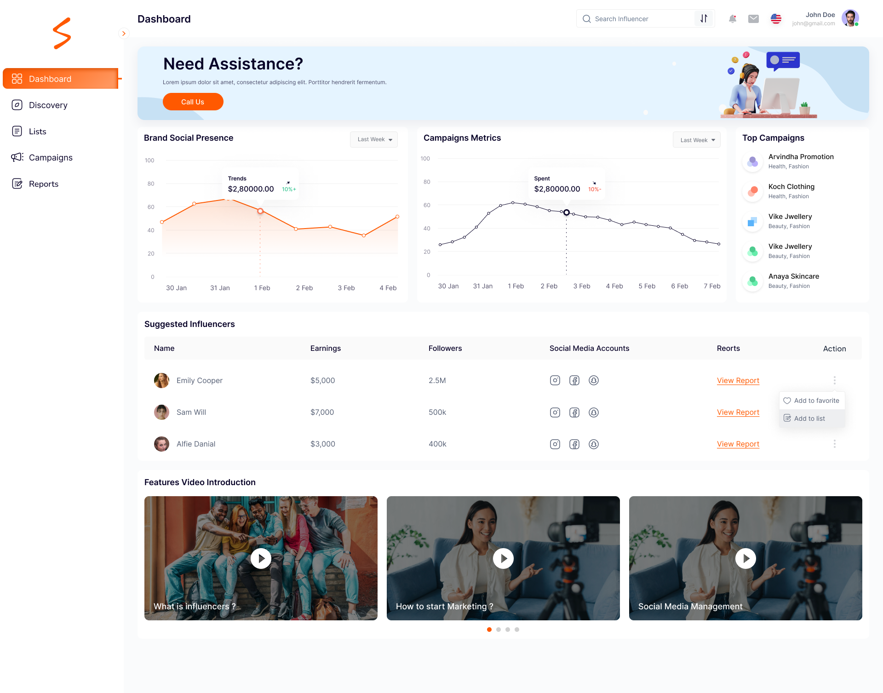
Task: Expand the collapsed sidebar using the chevron
Action: click(x=123, y=33)
